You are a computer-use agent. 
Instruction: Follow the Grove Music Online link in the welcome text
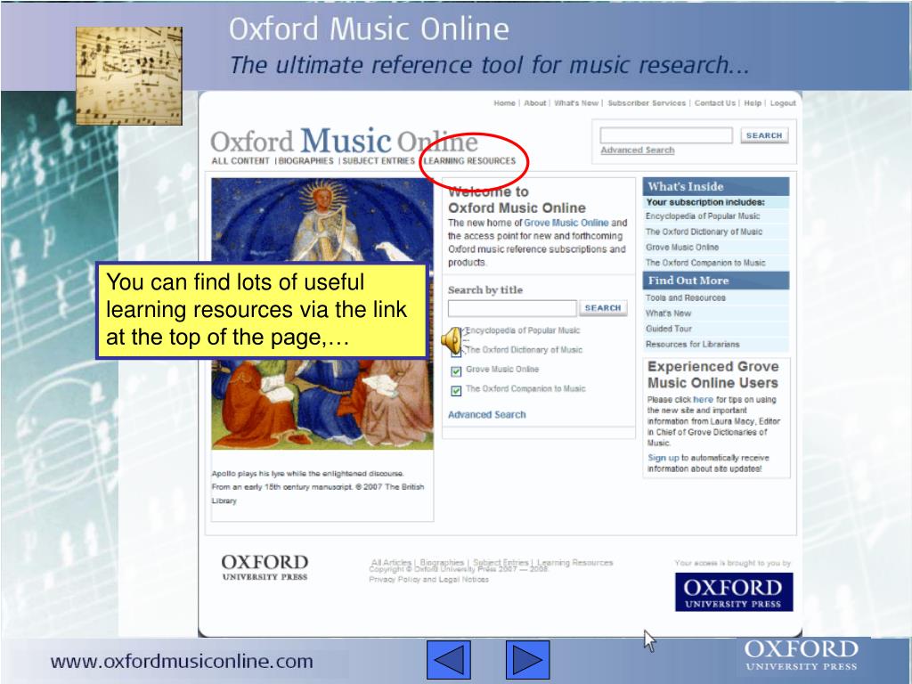[x=566, y=223]
